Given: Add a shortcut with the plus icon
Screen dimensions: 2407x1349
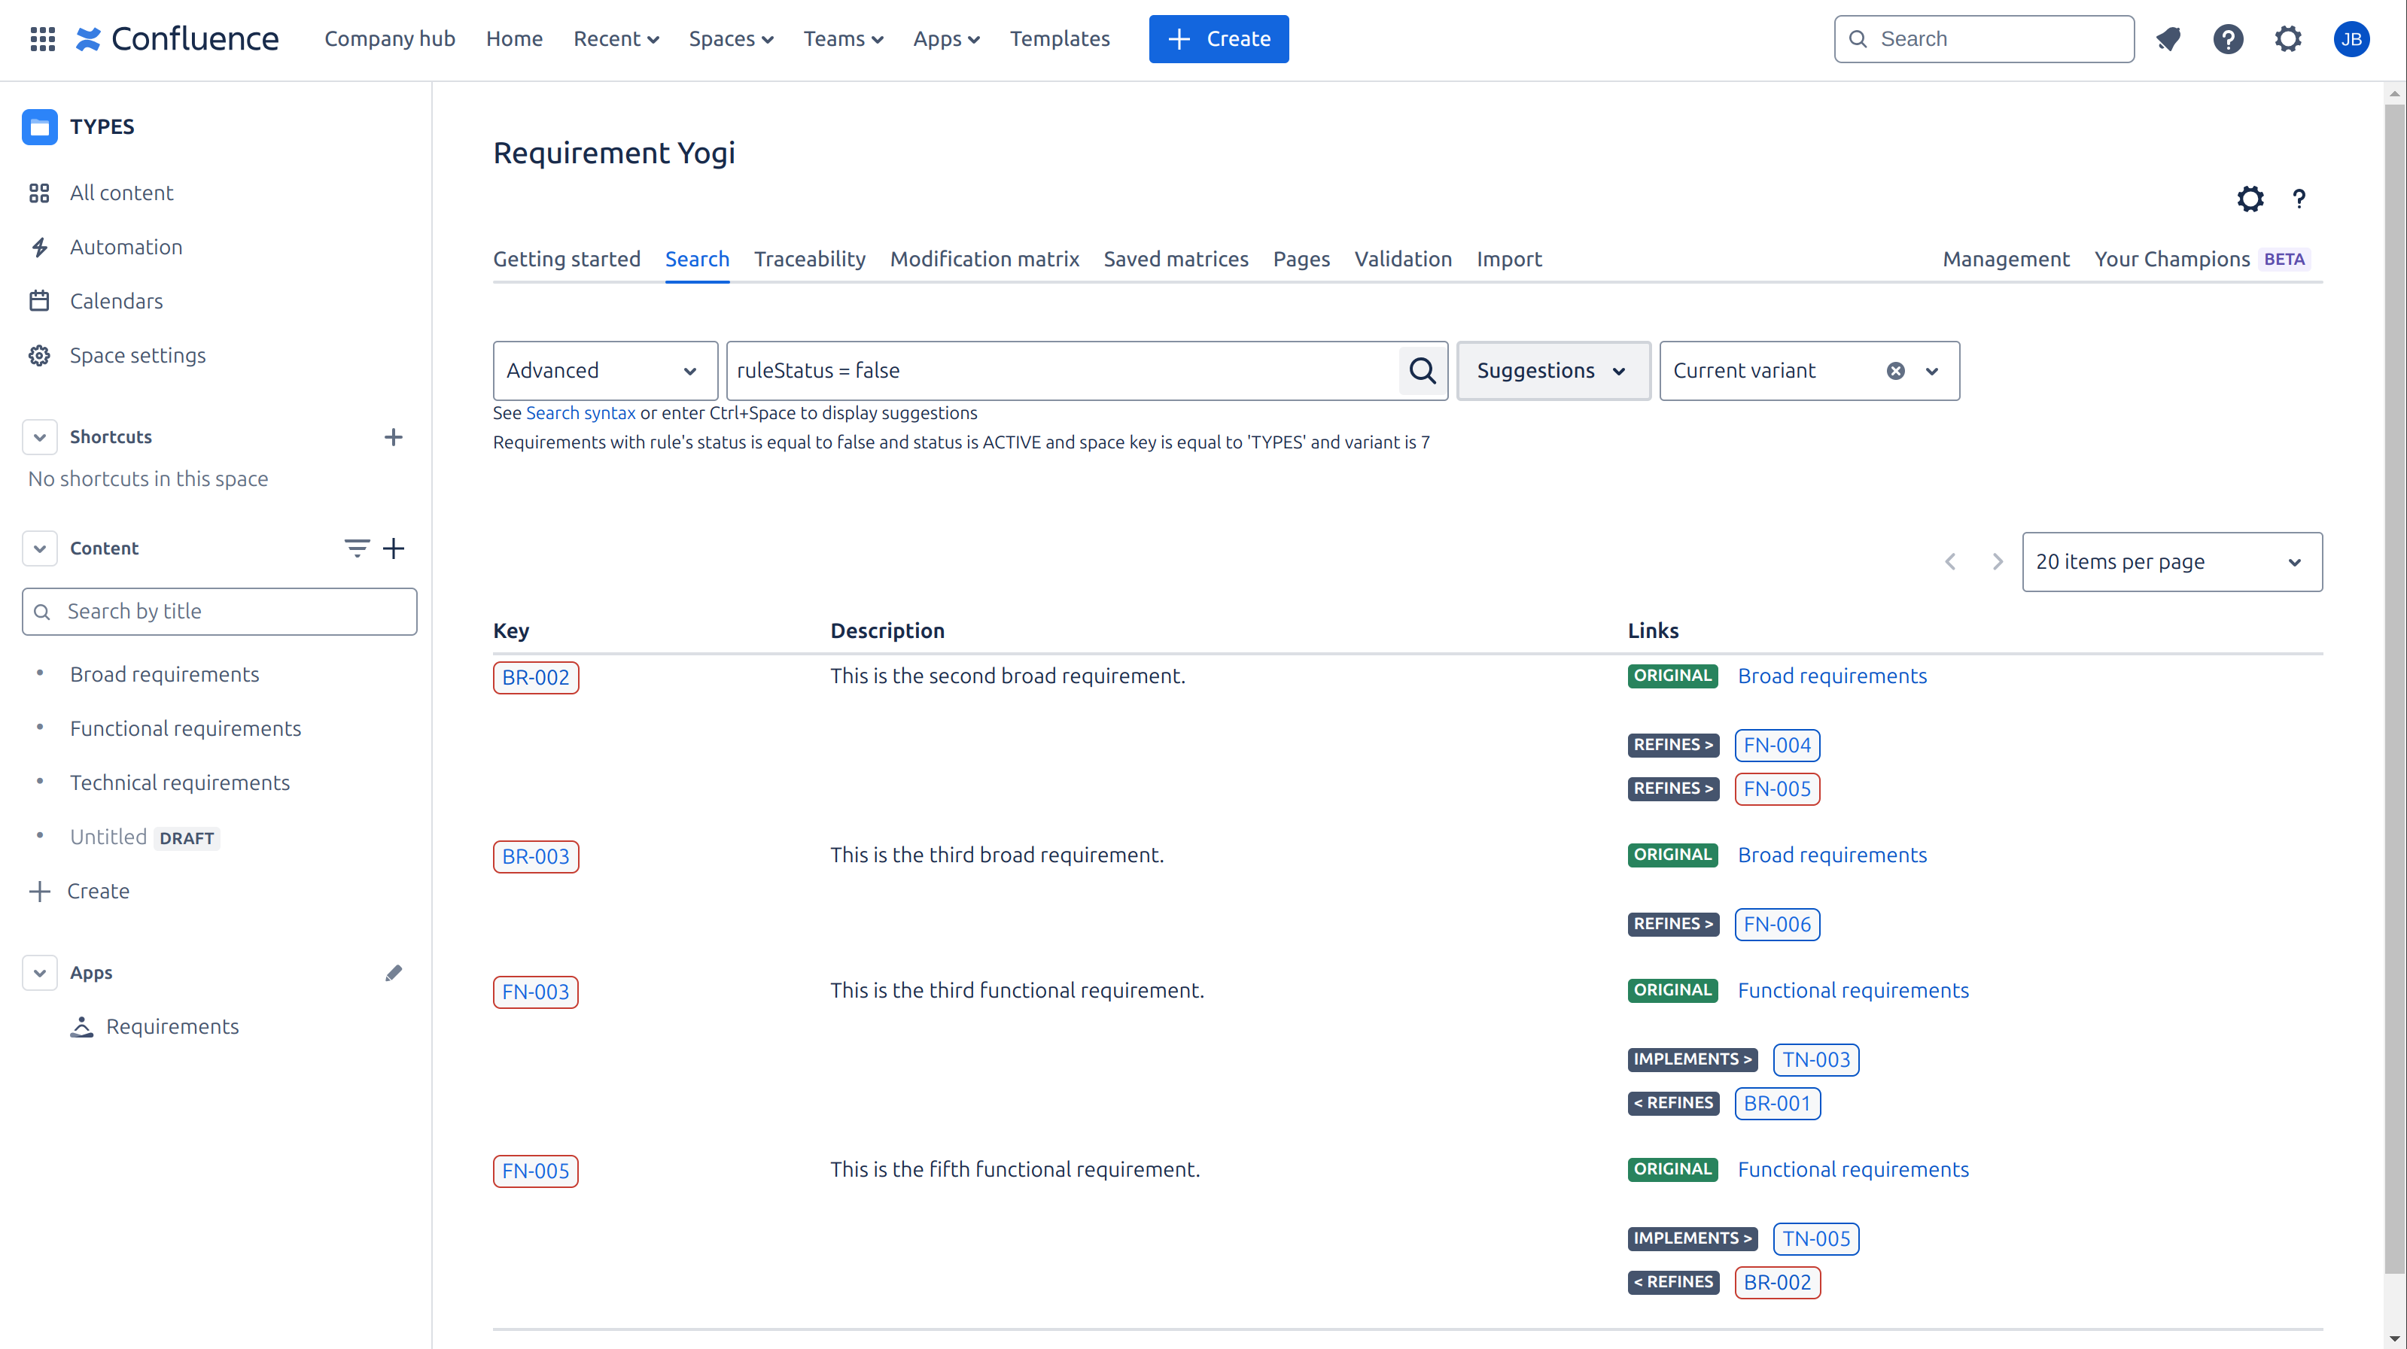Looking at the screenshot, I should 394,437.
